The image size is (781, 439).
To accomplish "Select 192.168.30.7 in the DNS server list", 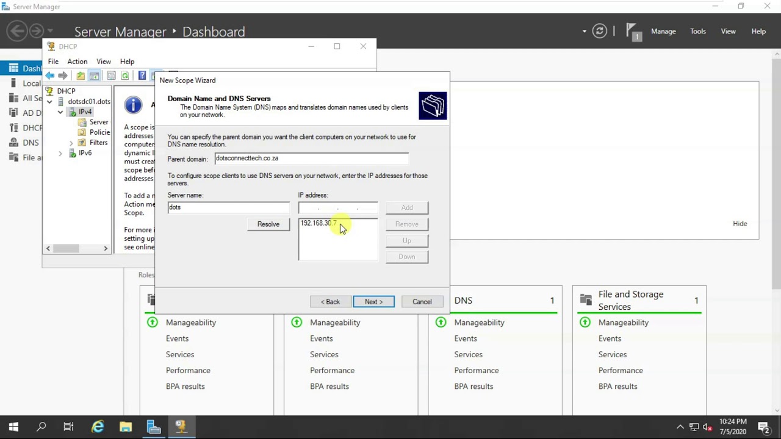I will pyautogui.click(x=319, y=223).
